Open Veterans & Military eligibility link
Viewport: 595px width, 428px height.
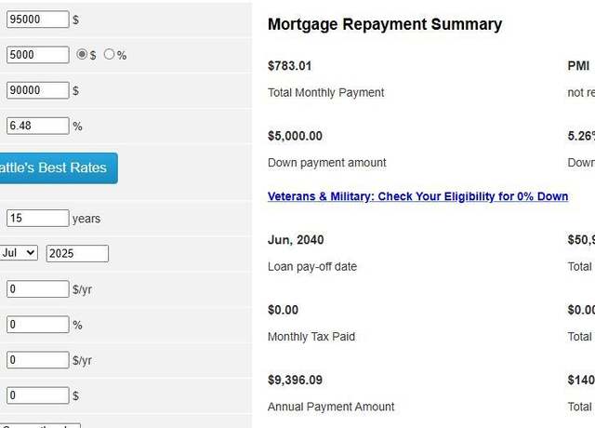pyautogui.click(x=417, y=196)
